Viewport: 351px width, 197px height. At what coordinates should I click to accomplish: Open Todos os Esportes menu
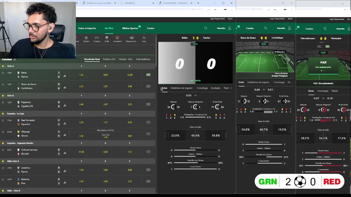point(87,28)
